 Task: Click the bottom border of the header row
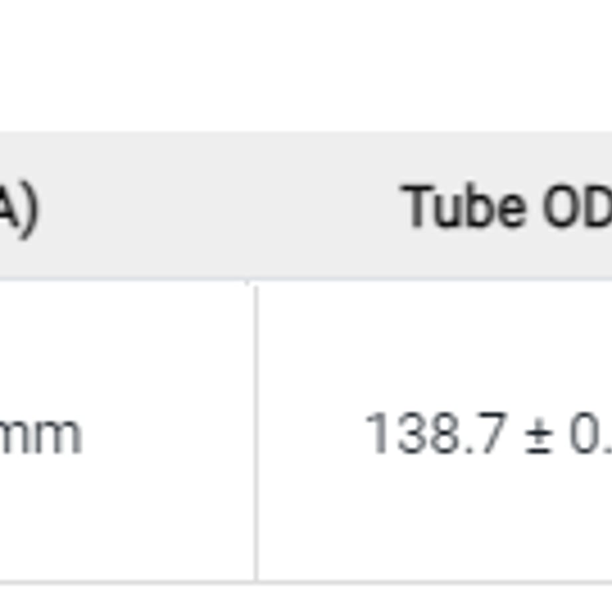click(x=306, y=279)
